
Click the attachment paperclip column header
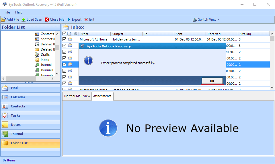point(76,34)
